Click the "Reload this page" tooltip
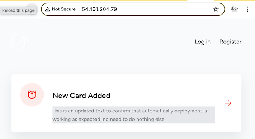Viewport: 255px width, 139px height. point(18,10)
